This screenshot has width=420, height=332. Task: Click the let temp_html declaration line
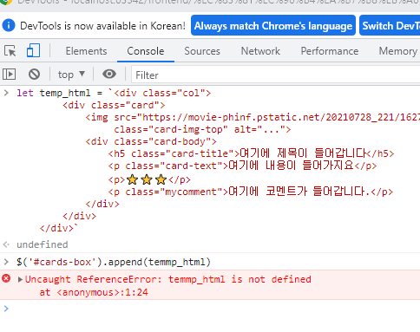point(114,93)
